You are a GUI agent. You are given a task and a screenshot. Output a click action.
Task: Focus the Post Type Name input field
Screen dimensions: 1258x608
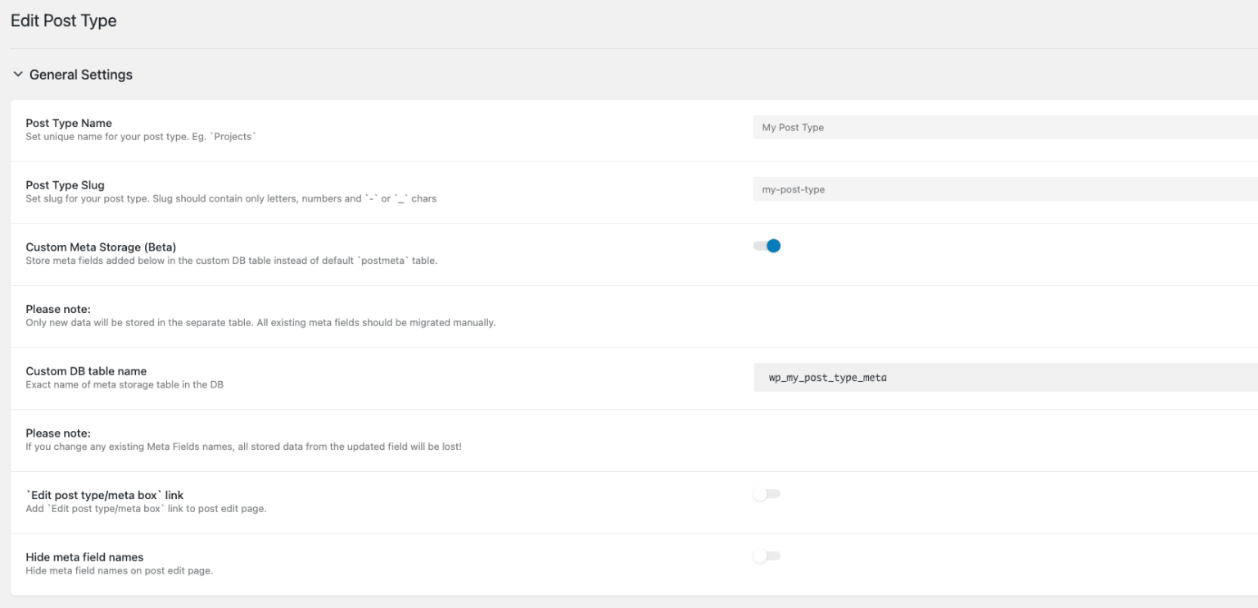tap(1006, 127)
